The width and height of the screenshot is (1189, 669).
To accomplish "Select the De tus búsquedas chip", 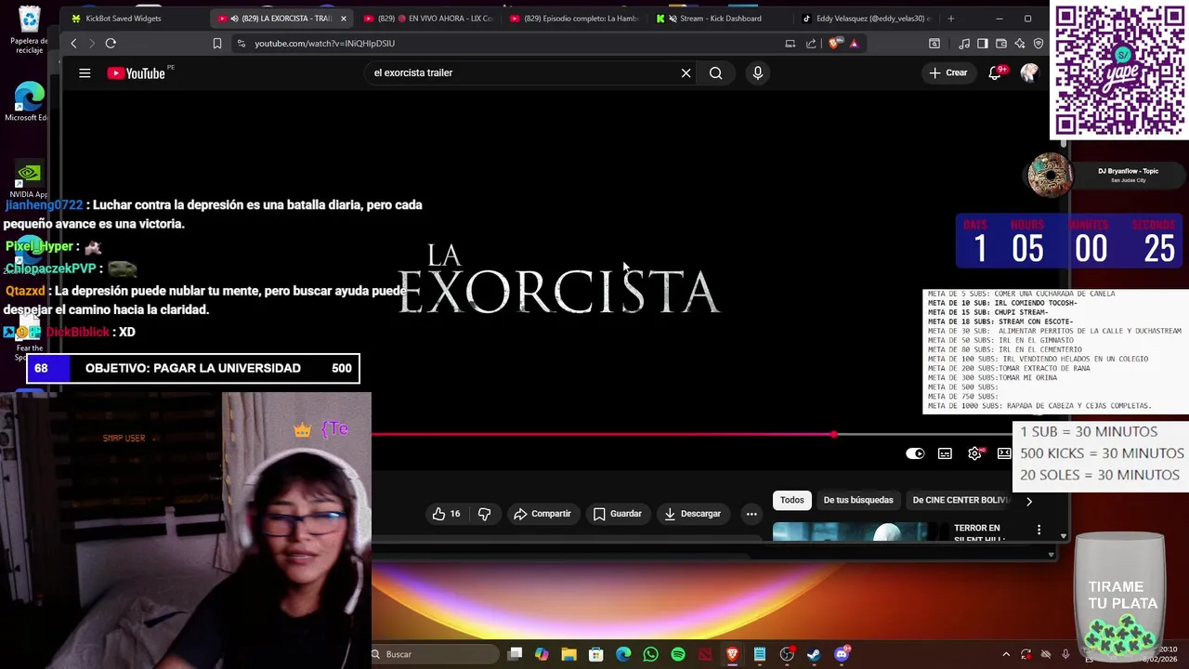I will point(858,500).
